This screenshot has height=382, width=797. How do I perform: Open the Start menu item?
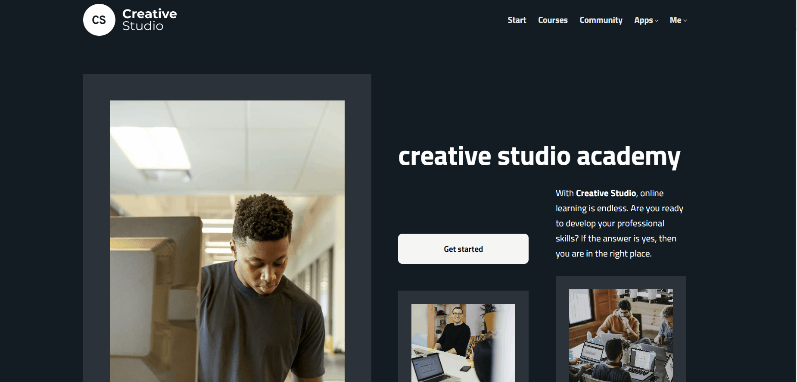click(x=517, y=20)
